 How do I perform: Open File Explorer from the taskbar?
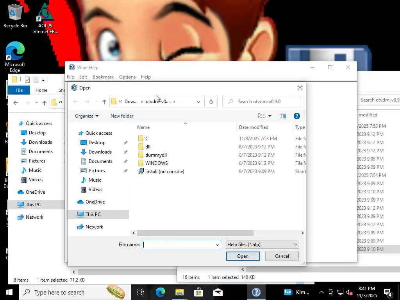179,292
